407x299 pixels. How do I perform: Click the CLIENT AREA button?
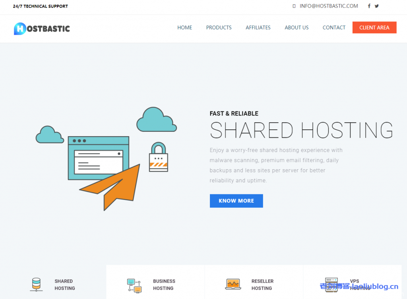click(374, 27)
